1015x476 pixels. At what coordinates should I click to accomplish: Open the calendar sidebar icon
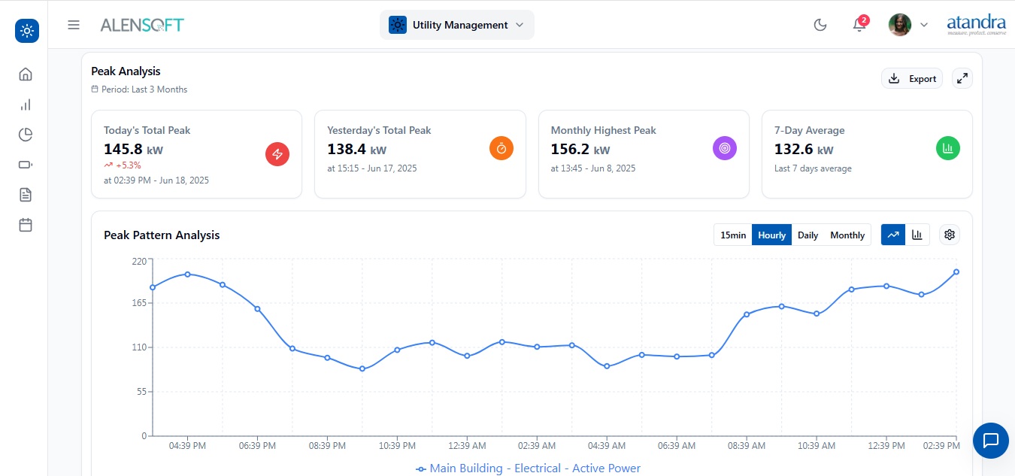(x=26, y=225)
